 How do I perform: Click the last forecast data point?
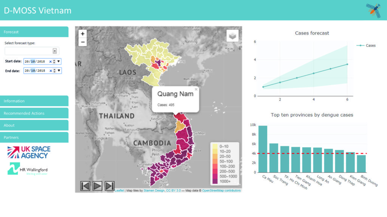pos(347,64)
